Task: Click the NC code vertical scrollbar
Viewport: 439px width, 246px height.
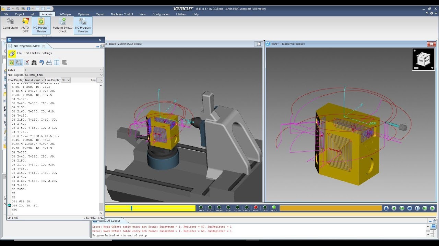Action: point(101,149)
